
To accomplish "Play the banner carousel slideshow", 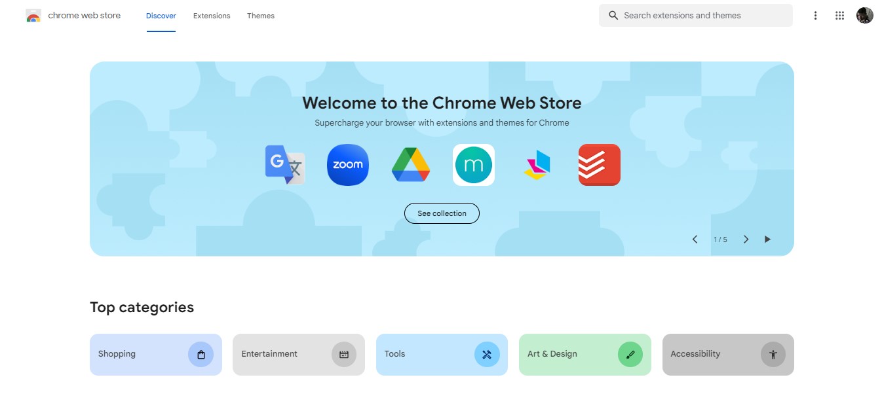I will point(767,240).
